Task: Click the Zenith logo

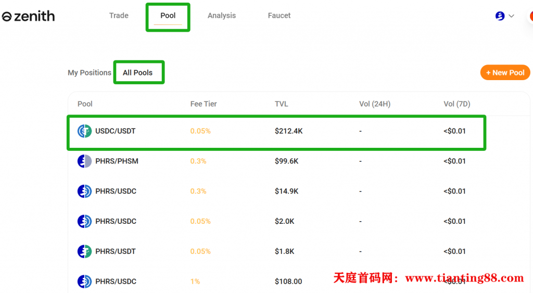Action: (x=28, y=16)
